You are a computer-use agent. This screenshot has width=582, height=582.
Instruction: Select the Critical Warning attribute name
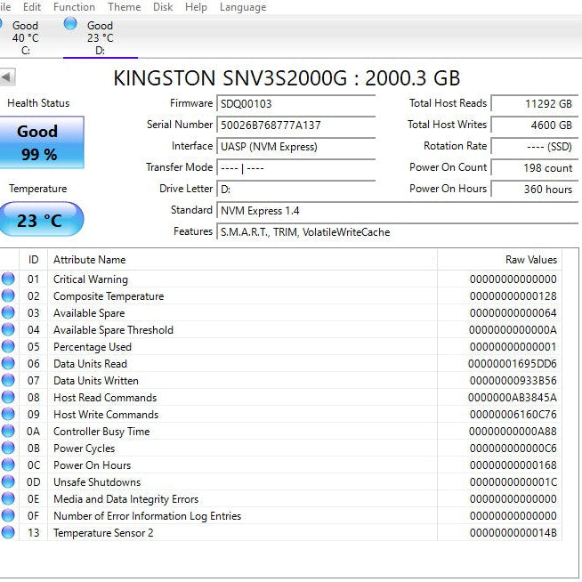(91, 279)
